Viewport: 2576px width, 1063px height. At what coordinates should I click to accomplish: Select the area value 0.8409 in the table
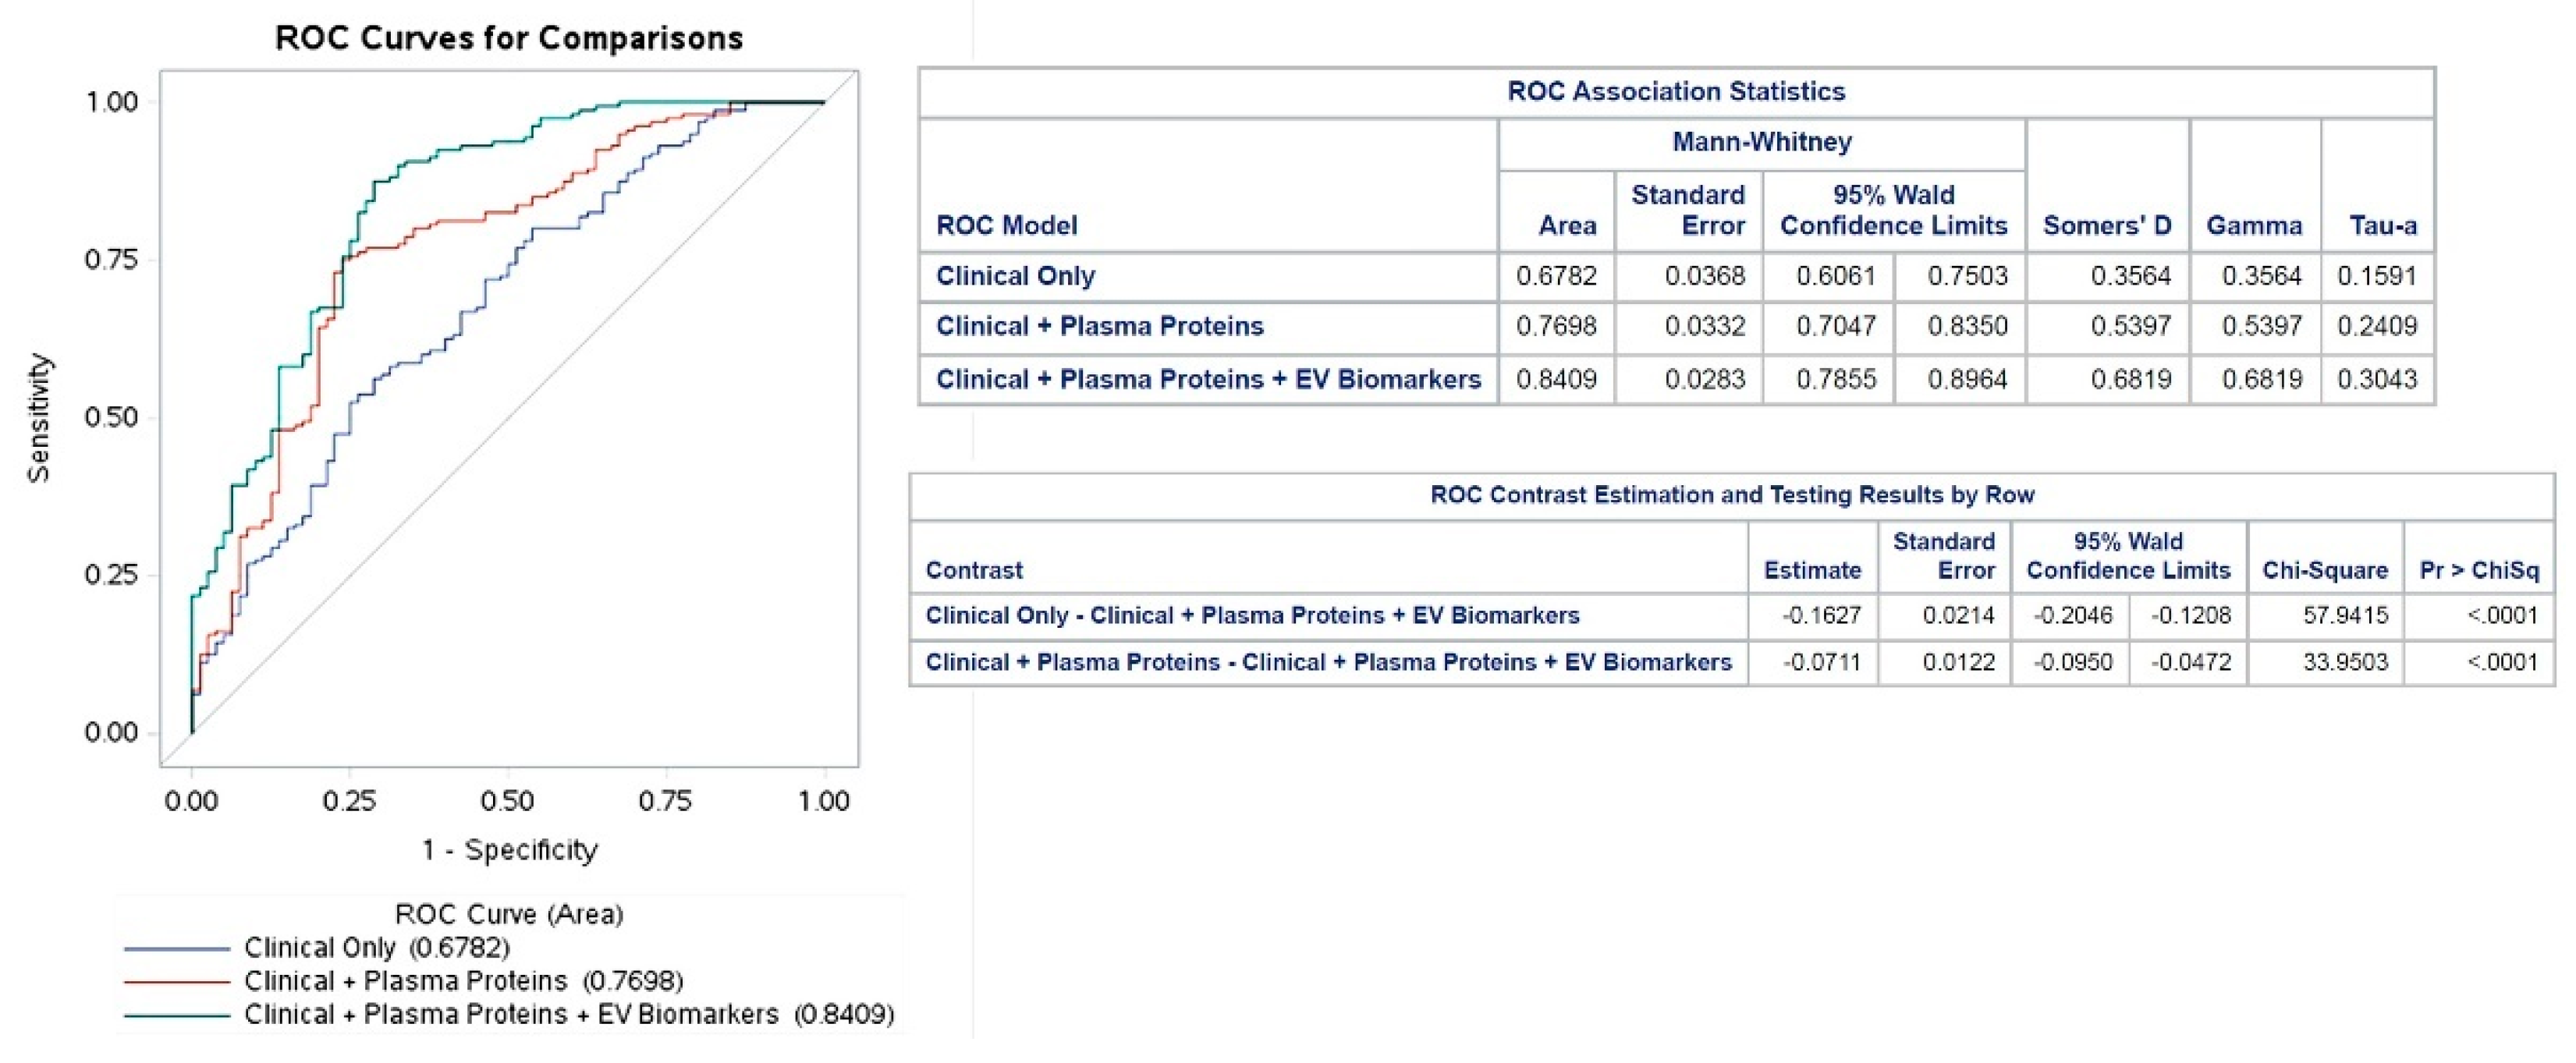click(1556, 380)
